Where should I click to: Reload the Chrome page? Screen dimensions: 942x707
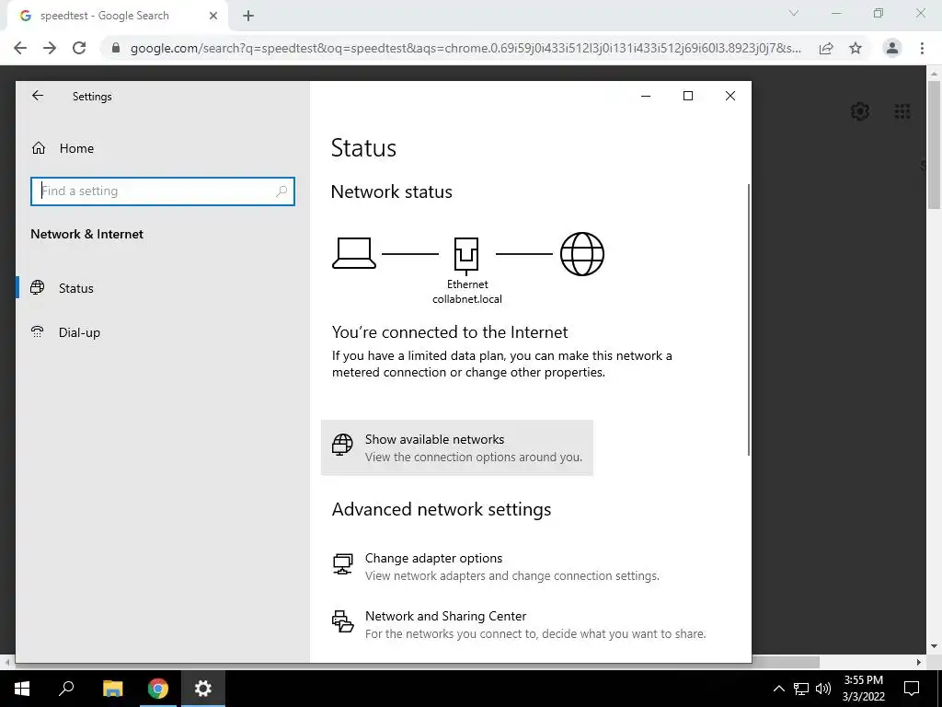79,48
